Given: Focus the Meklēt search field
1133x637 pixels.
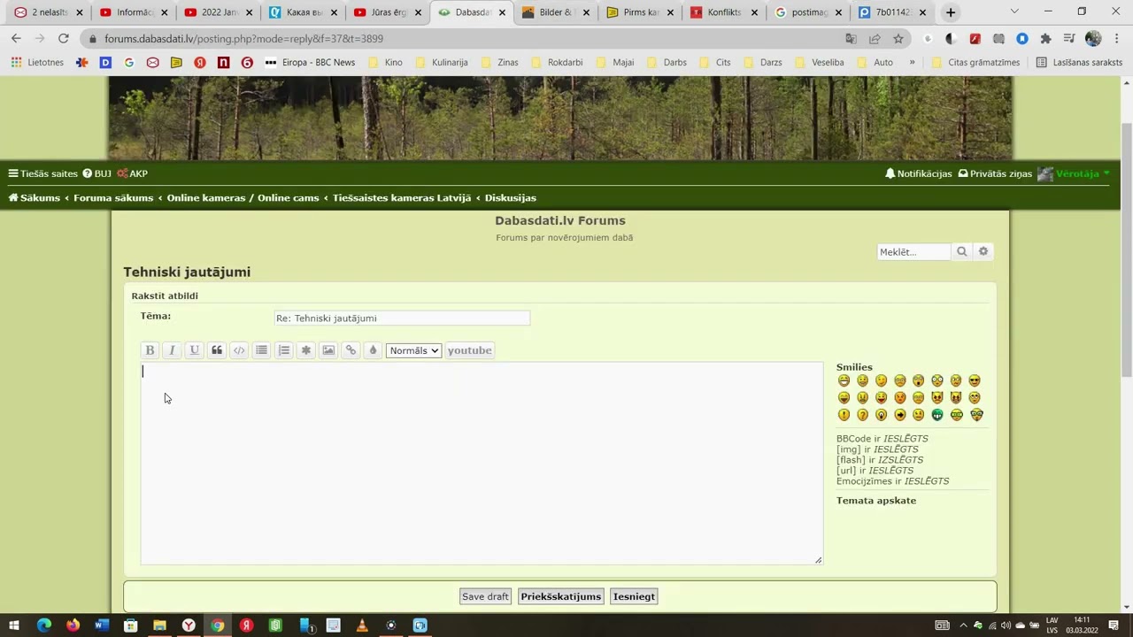Looking at the screenshot, I should [913, 252].
